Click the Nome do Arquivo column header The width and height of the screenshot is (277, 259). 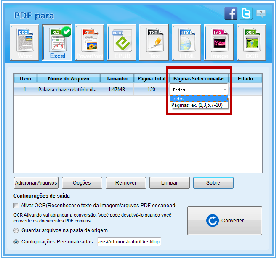coord(69,79)
